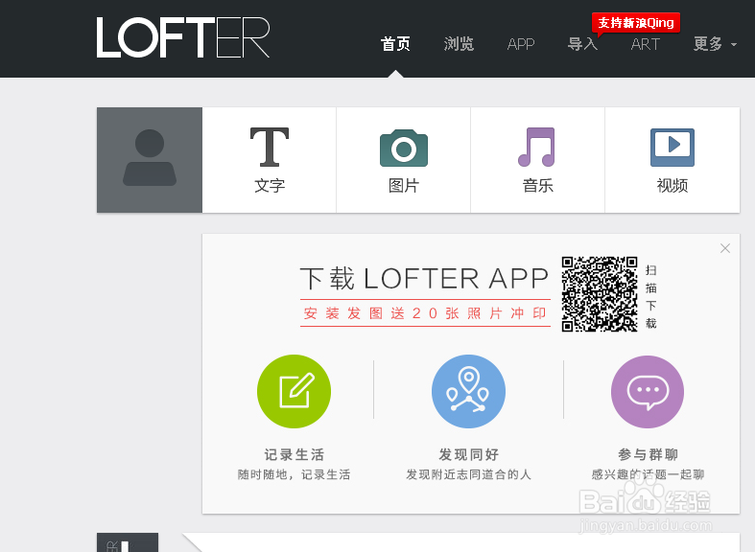This screenshot has width=755, height=552.
Task: Click the green 记录生活 edit icon
Action: click(294, 391)
